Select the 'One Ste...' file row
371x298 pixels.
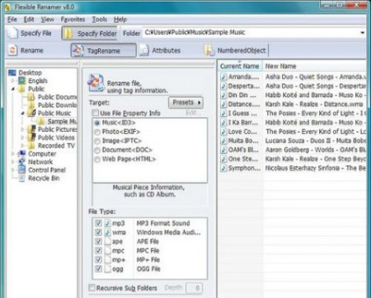pyautogui.click(x=293, y=159)
